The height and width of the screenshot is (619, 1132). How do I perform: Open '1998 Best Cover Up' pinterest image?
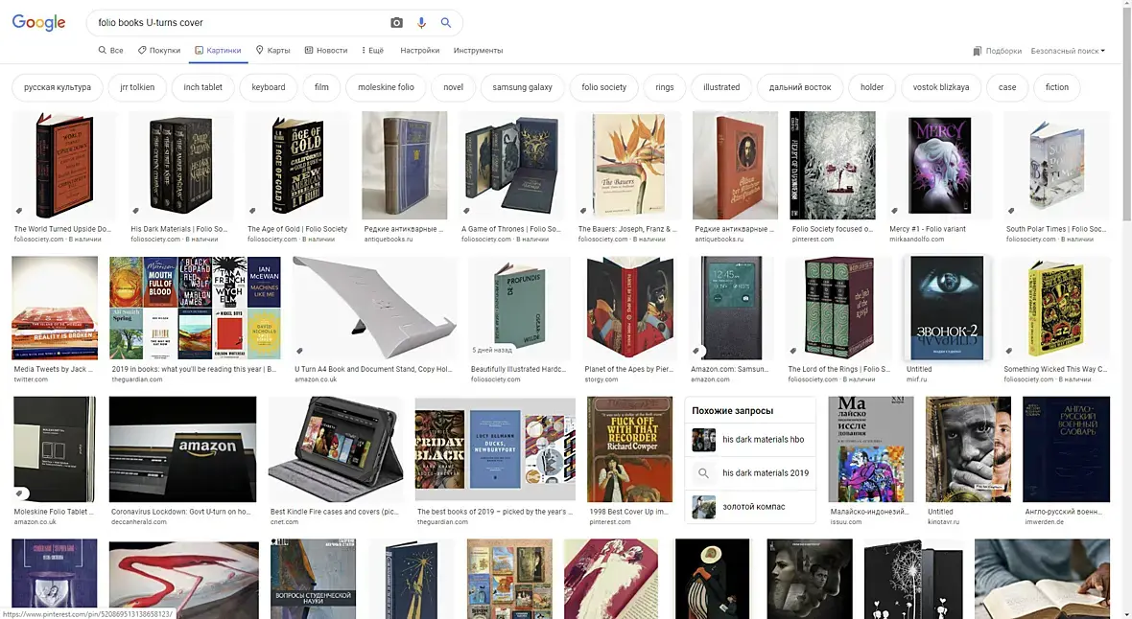(629, 448)
